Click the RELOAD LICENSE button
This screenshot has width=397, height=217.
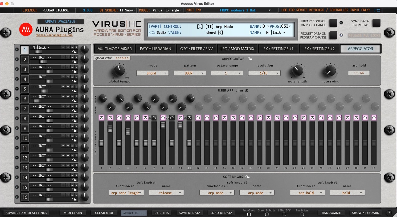pos(56,10)
